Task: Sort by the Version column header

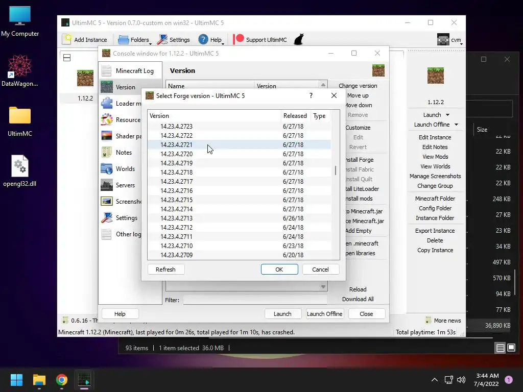Action: (x=214, y=116)
